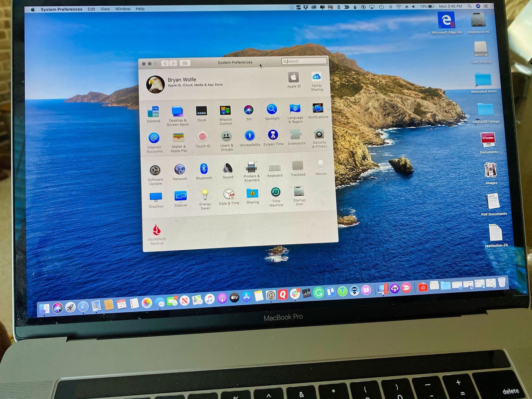Screen dimensions: 532x399
Task: Launch Safari from the Dock
Action: (84, 306)
